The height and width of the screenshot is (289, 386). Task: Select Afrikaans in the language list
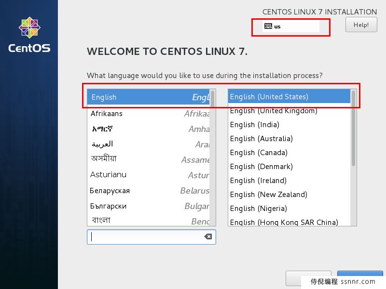[x=149, y=114]
